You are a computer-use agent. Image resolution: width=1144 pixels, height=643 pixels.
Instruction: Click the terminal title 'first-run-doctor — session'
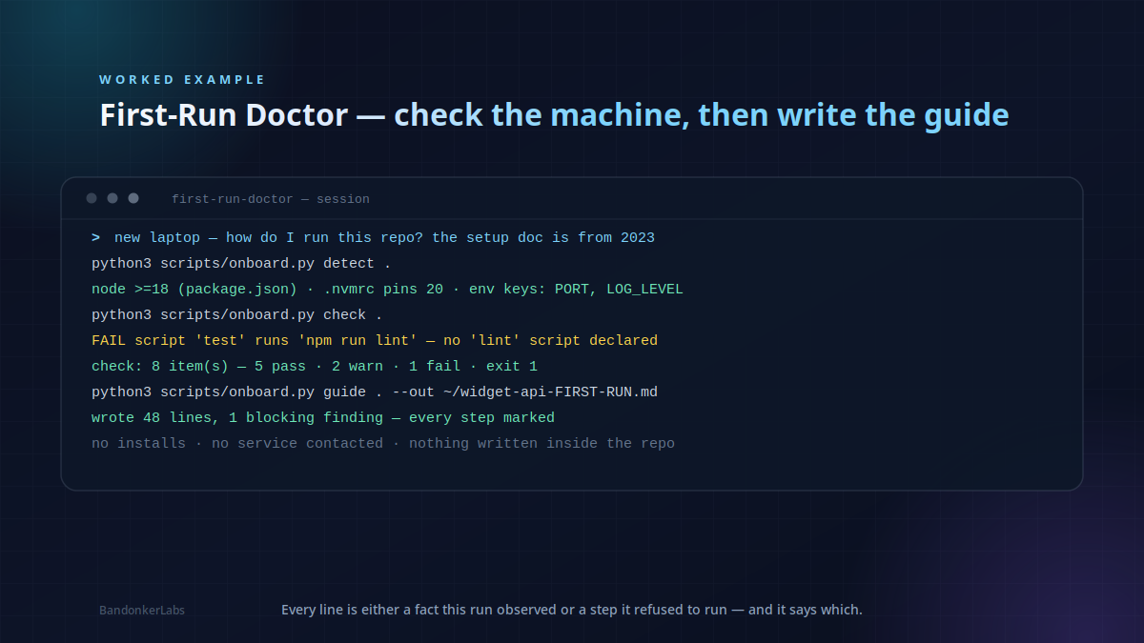click(x=271, y=199)
